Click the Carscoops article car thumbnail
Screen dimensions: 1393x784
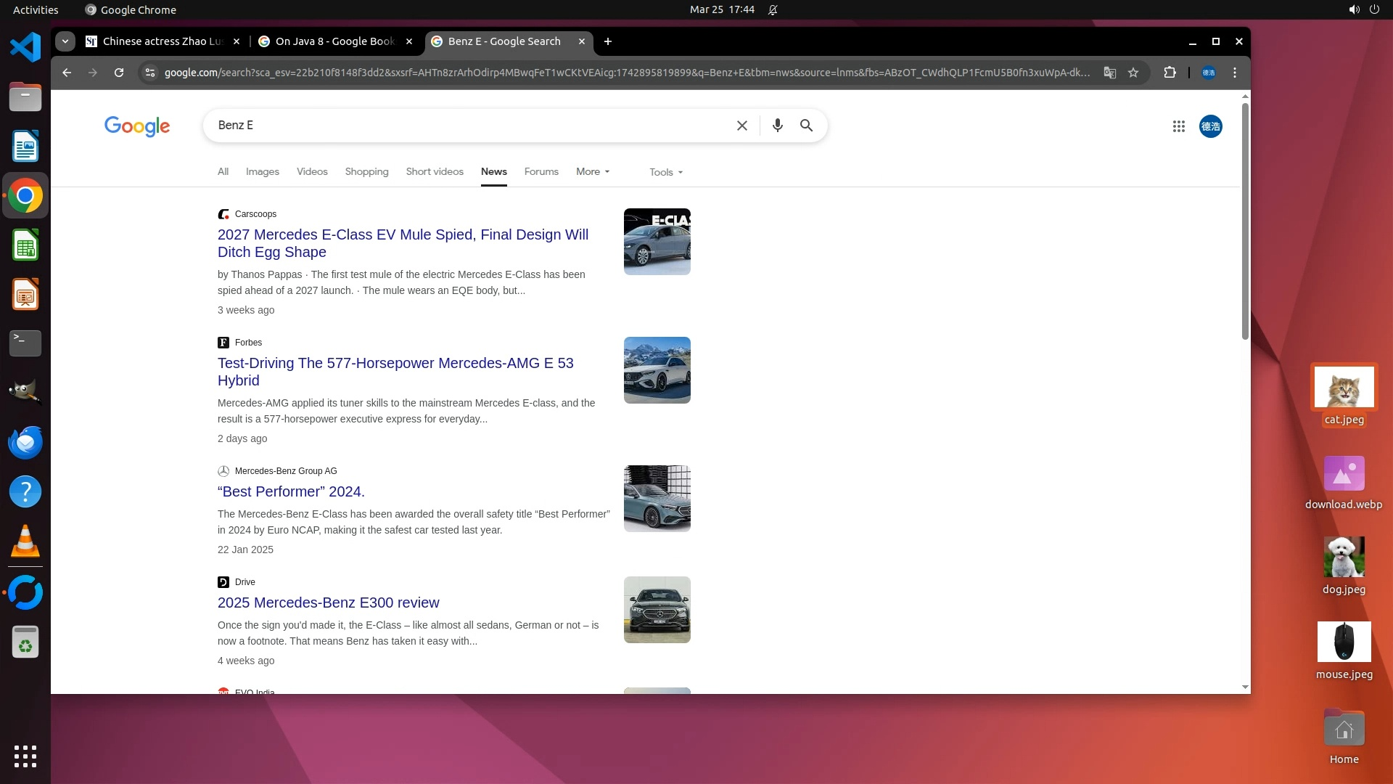coord(657,242)
